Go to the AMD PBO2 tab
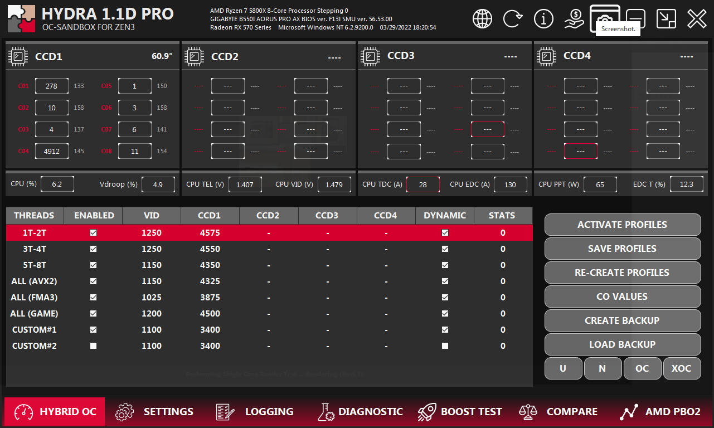Screen dimensions: 714x428 pos(660,412)
